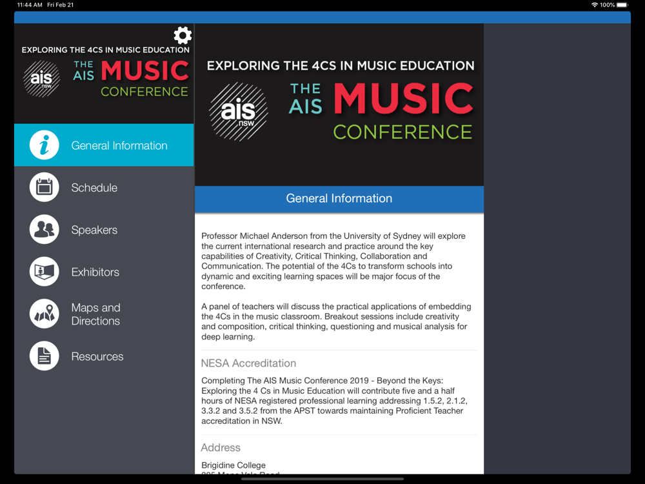
Task: Click the Resources document icon
Action: pos(45,356)
